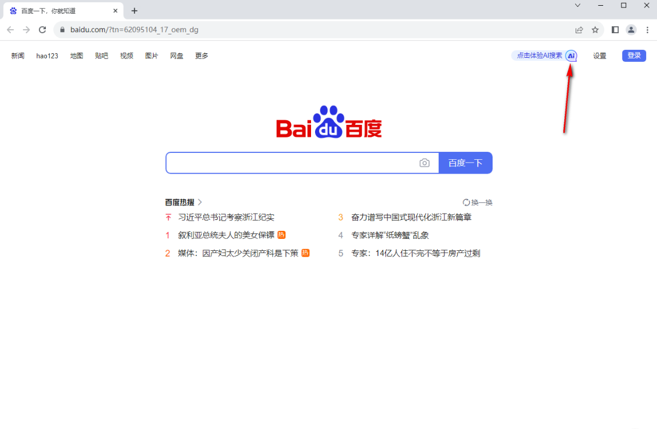This screenshot has width=657, height=429.
Task: Click rank number 3 in hot list
Action: [x=341, y=217]
